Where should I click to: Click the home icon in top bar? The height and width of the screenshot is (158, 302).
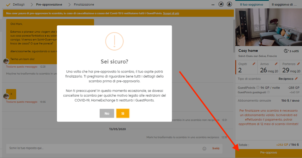pyautogui.click(x=221, y=4)
